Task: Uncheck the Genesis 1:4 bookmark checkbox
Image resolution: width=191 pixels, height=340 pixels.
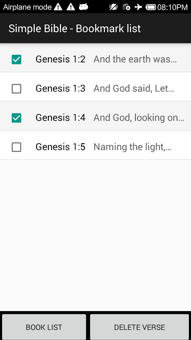Action: click(x=17, y=118)
